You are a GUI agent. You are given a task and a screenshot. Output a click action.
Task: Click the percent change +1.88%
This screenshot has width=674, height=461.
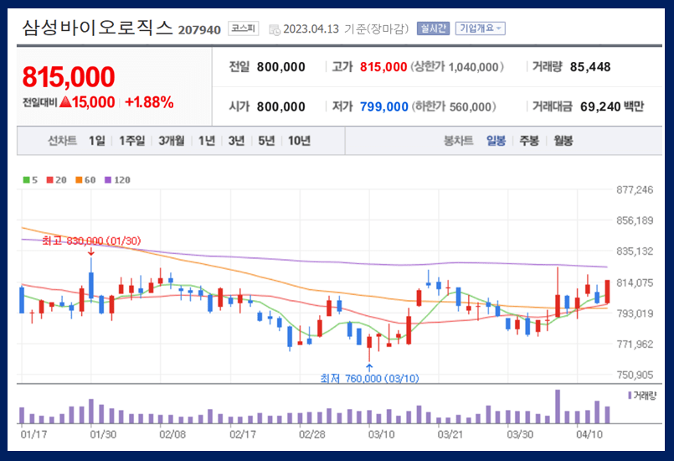[149, 102]
